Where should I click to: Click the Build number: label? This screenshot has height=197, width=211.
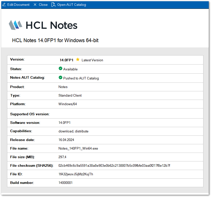point(22,183)
